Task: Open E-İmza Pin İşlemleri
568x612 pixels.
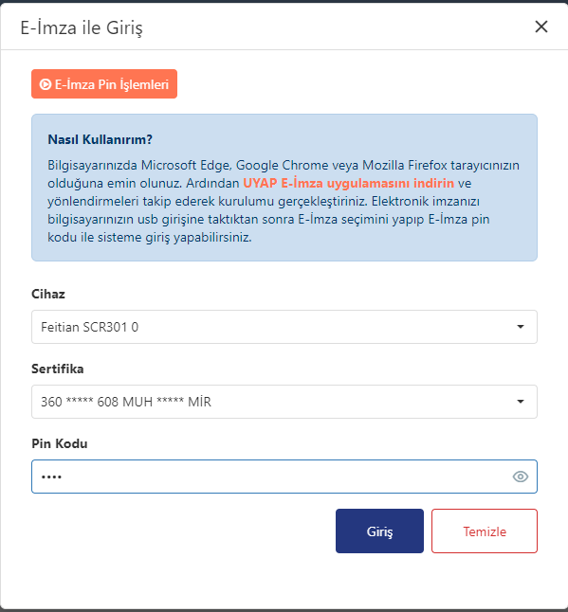Action: (x=104, y=84)
